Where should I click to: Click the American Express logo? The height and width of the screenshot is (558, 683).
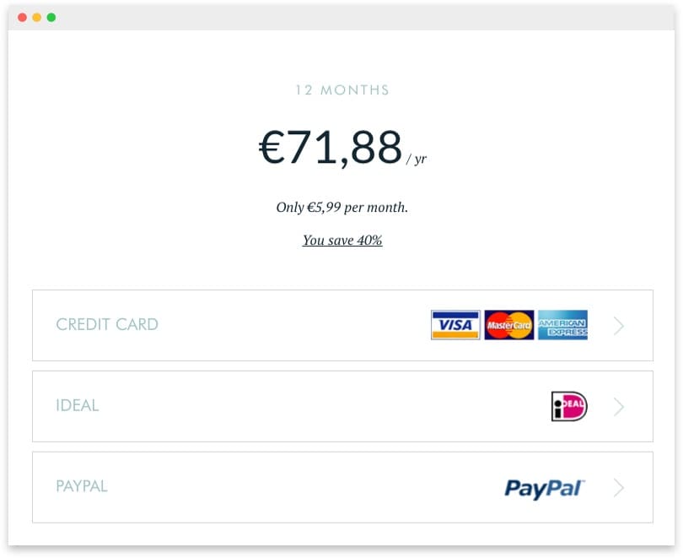[562, 325]
